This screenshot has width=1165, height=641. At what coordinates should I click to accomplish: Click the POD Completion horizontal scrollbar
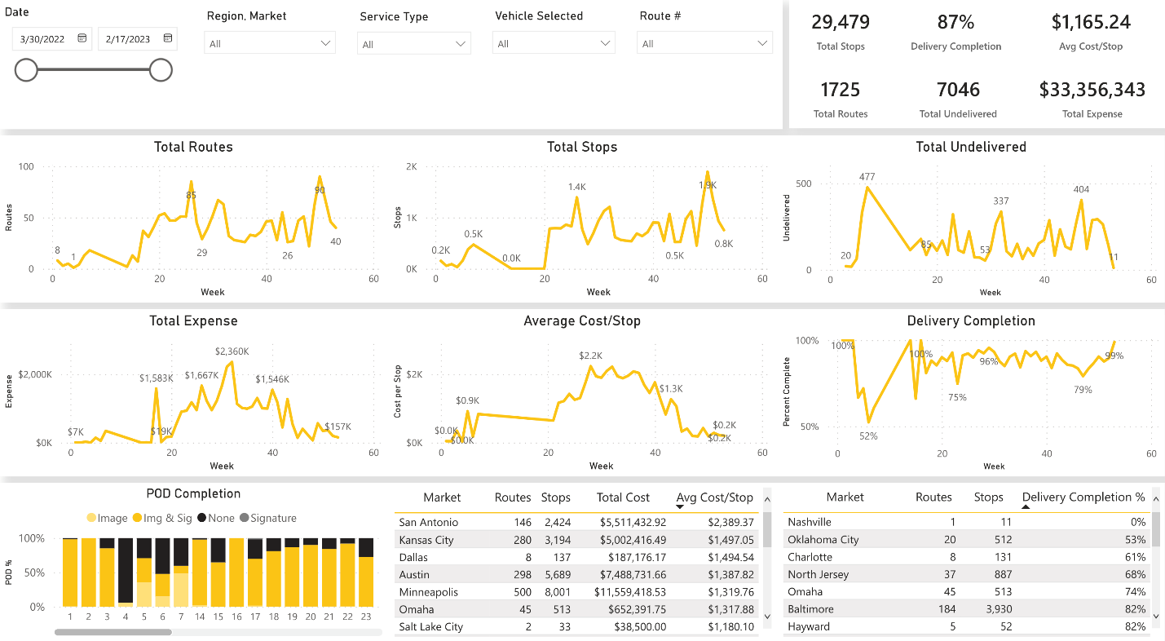tap(113, 632)
